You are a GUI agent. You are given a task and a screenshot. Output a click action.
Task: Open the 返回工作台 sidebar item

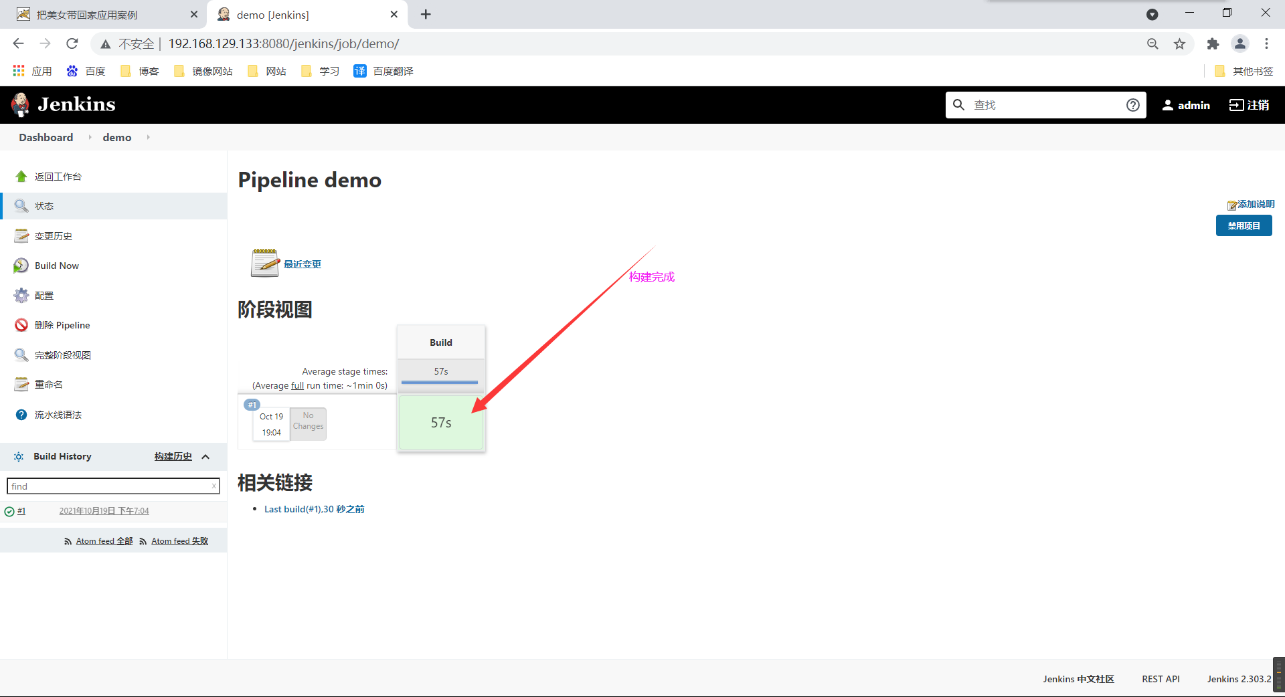tap(58, 177)
